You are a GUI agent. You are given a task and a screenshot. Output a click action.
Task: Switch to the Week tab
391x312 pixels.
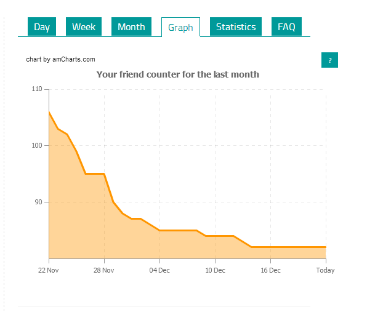(x=84, y=26)
